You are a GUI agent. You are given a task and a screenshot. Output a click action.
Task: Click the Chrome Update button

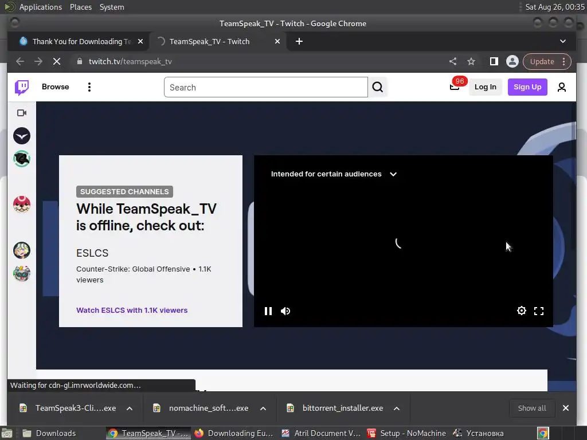point(542,61)
